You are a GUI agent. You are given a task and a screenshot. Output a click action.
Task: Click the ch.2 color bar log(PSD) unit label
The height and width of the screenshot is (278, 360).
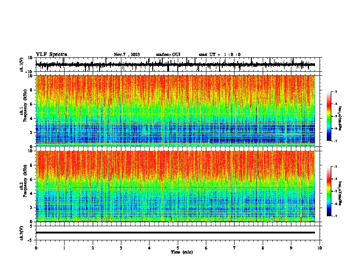(340, 193)
